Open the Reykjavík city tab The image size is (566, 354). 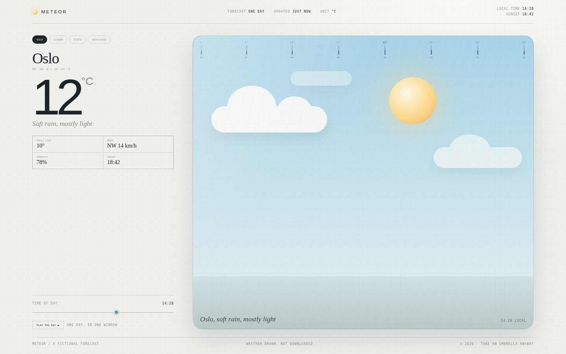coord(99,40)
